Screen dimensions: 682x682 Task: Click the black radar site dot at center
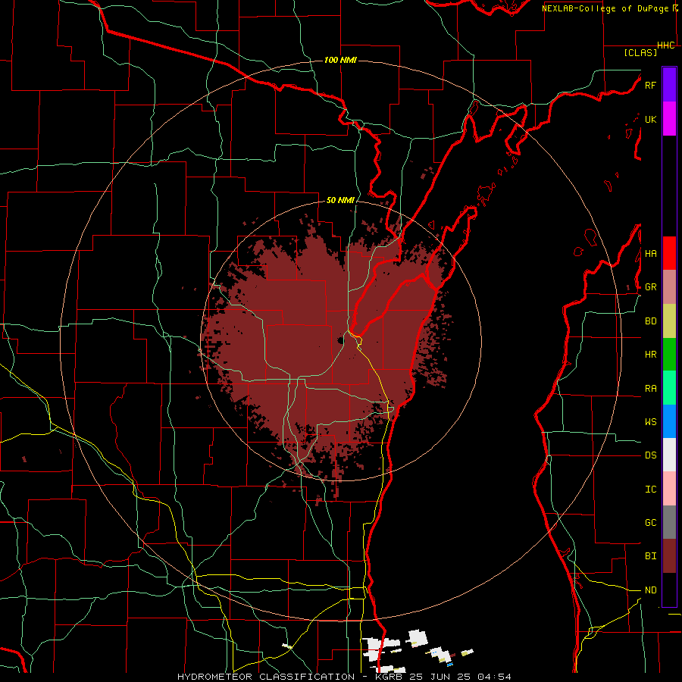tap(340, 340)
